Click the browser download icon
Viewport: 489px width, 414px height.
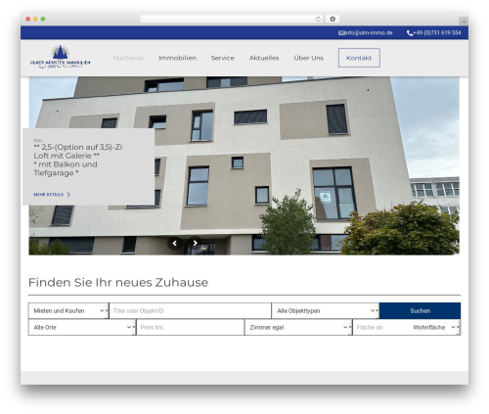[x=333, y=19]
